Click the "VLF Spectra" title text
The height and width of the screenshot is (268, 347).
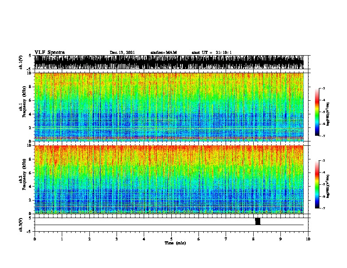(50, 53)
